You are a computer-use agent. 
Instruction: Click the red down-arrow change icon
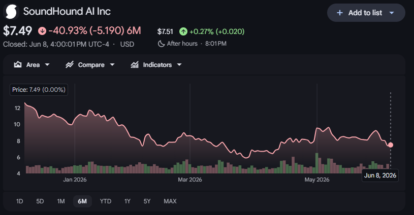tap(42, 31)
